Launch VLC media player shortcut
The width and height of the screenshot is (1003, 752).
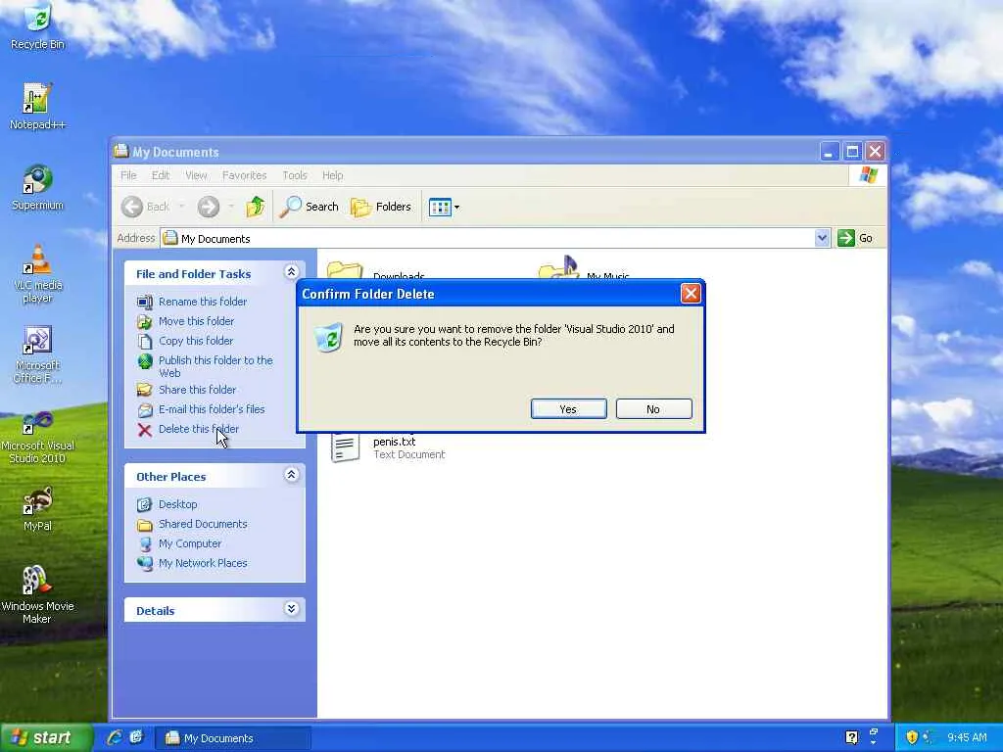tap(37, 274)
